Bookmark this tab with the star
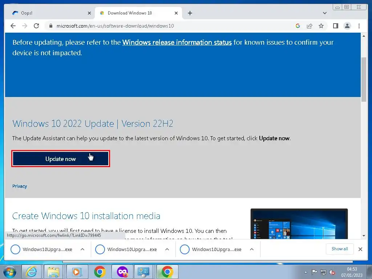 321,26
